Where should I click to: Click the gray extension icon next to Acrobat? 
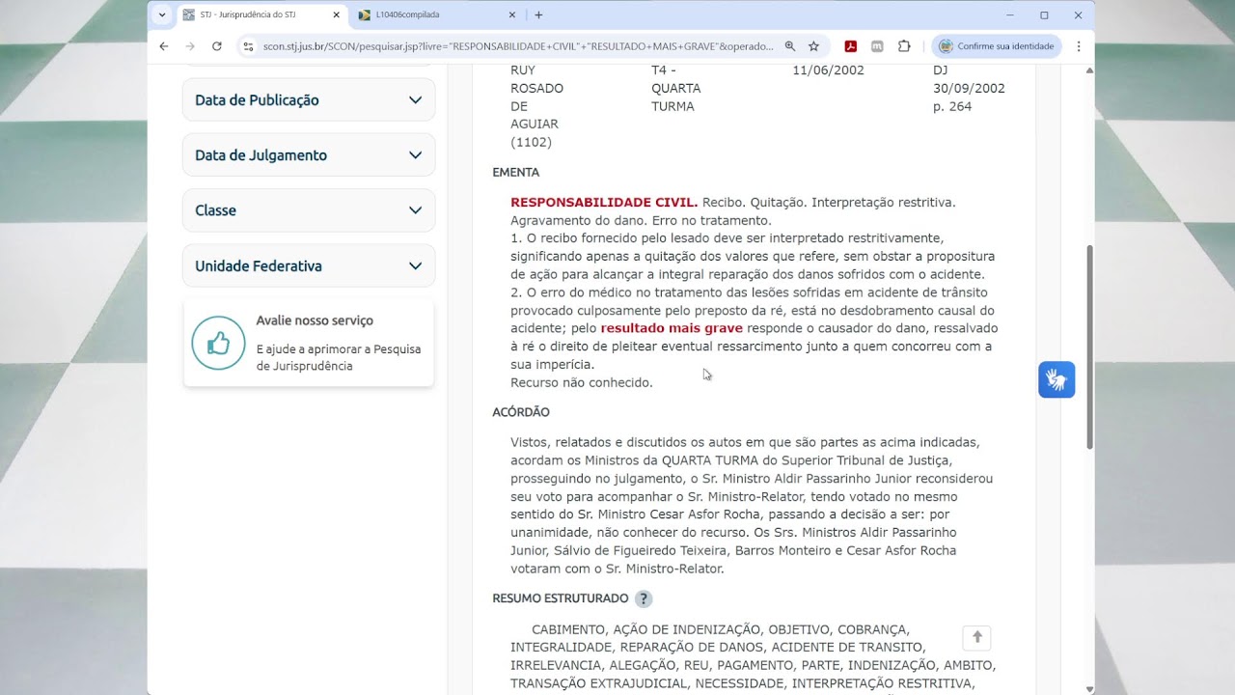(x=877, y=46)
